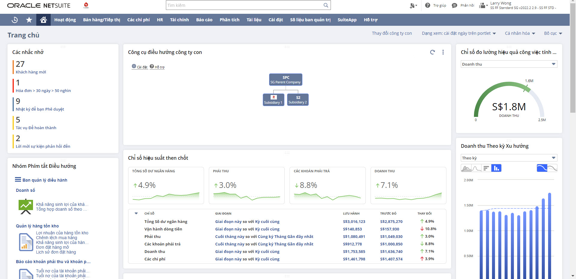The width and height of the screenshot is (576, 279).
Task: Go to the Home house icon
Action: 43,20
